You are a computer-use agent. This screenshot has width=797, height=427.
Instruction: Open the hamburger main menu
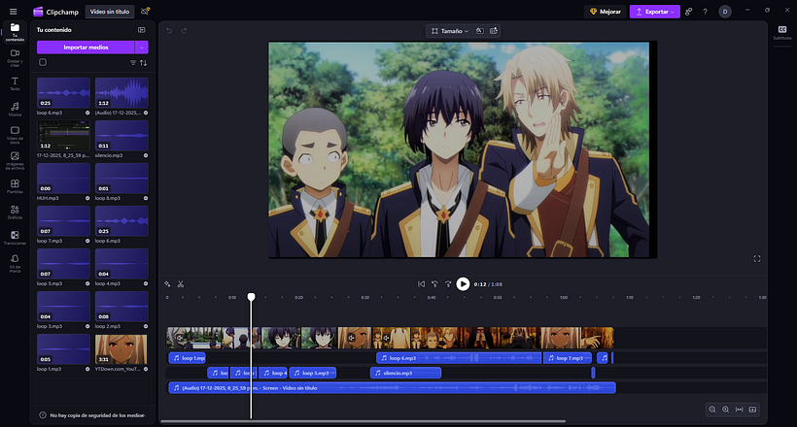pos(13,12)
